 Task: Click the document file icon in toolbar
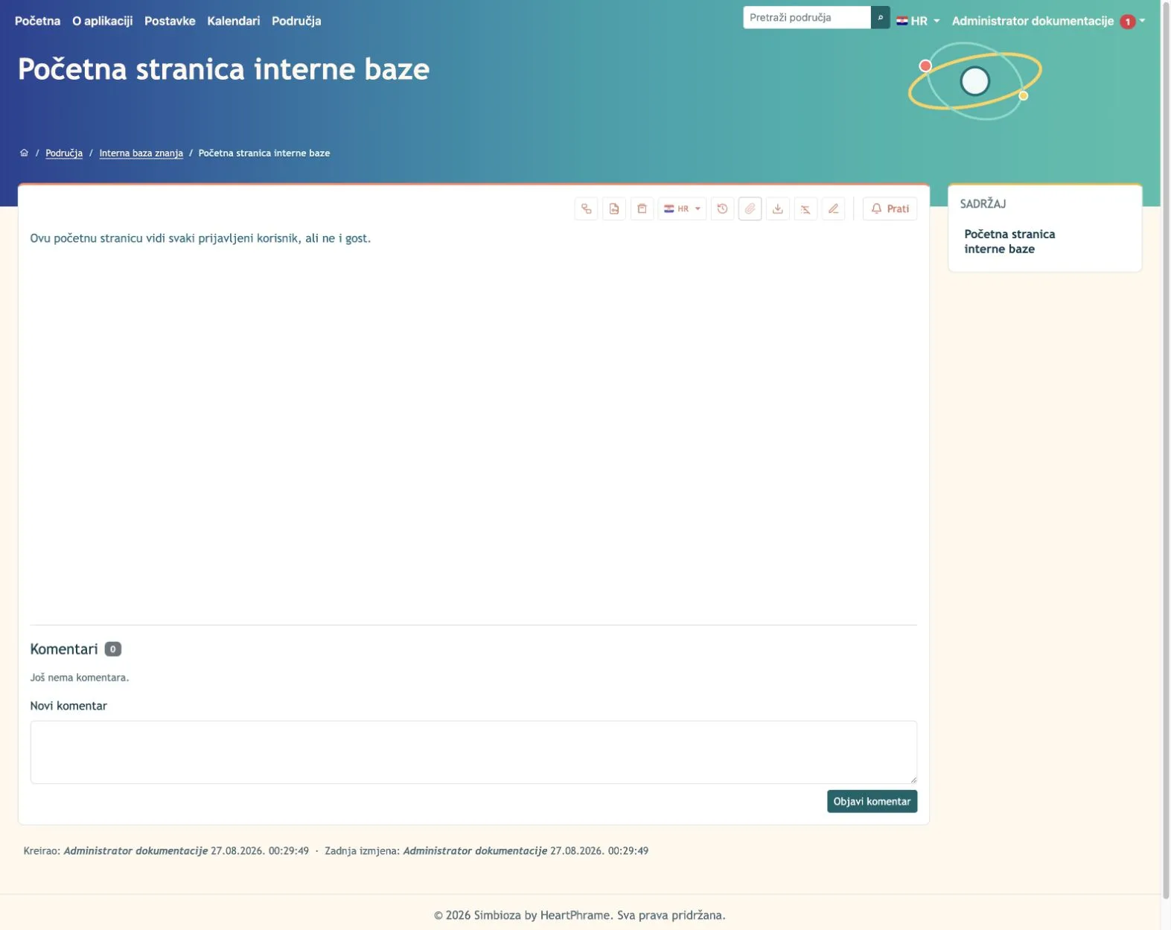pos(614,208)
